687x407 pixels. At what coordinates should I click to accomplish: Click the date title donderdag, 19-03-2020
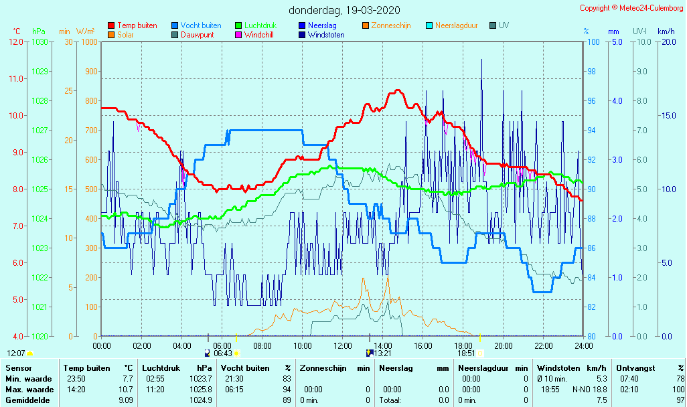[x=344, y=10]
